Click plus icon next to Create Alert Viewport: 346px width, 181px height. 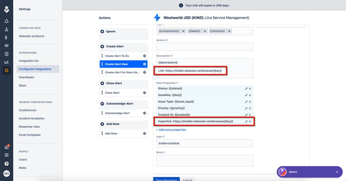102,46
